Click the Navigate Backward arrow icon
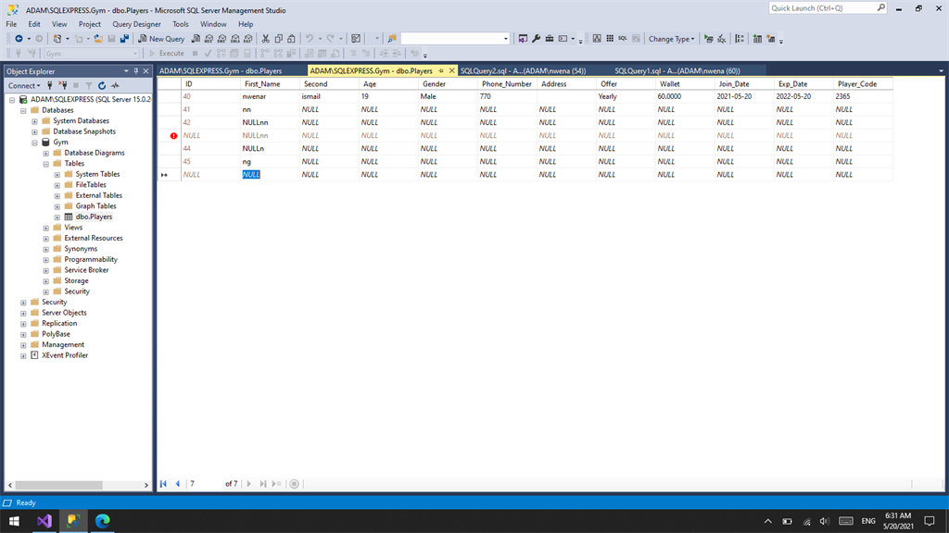949x533 pixels. 19,39
